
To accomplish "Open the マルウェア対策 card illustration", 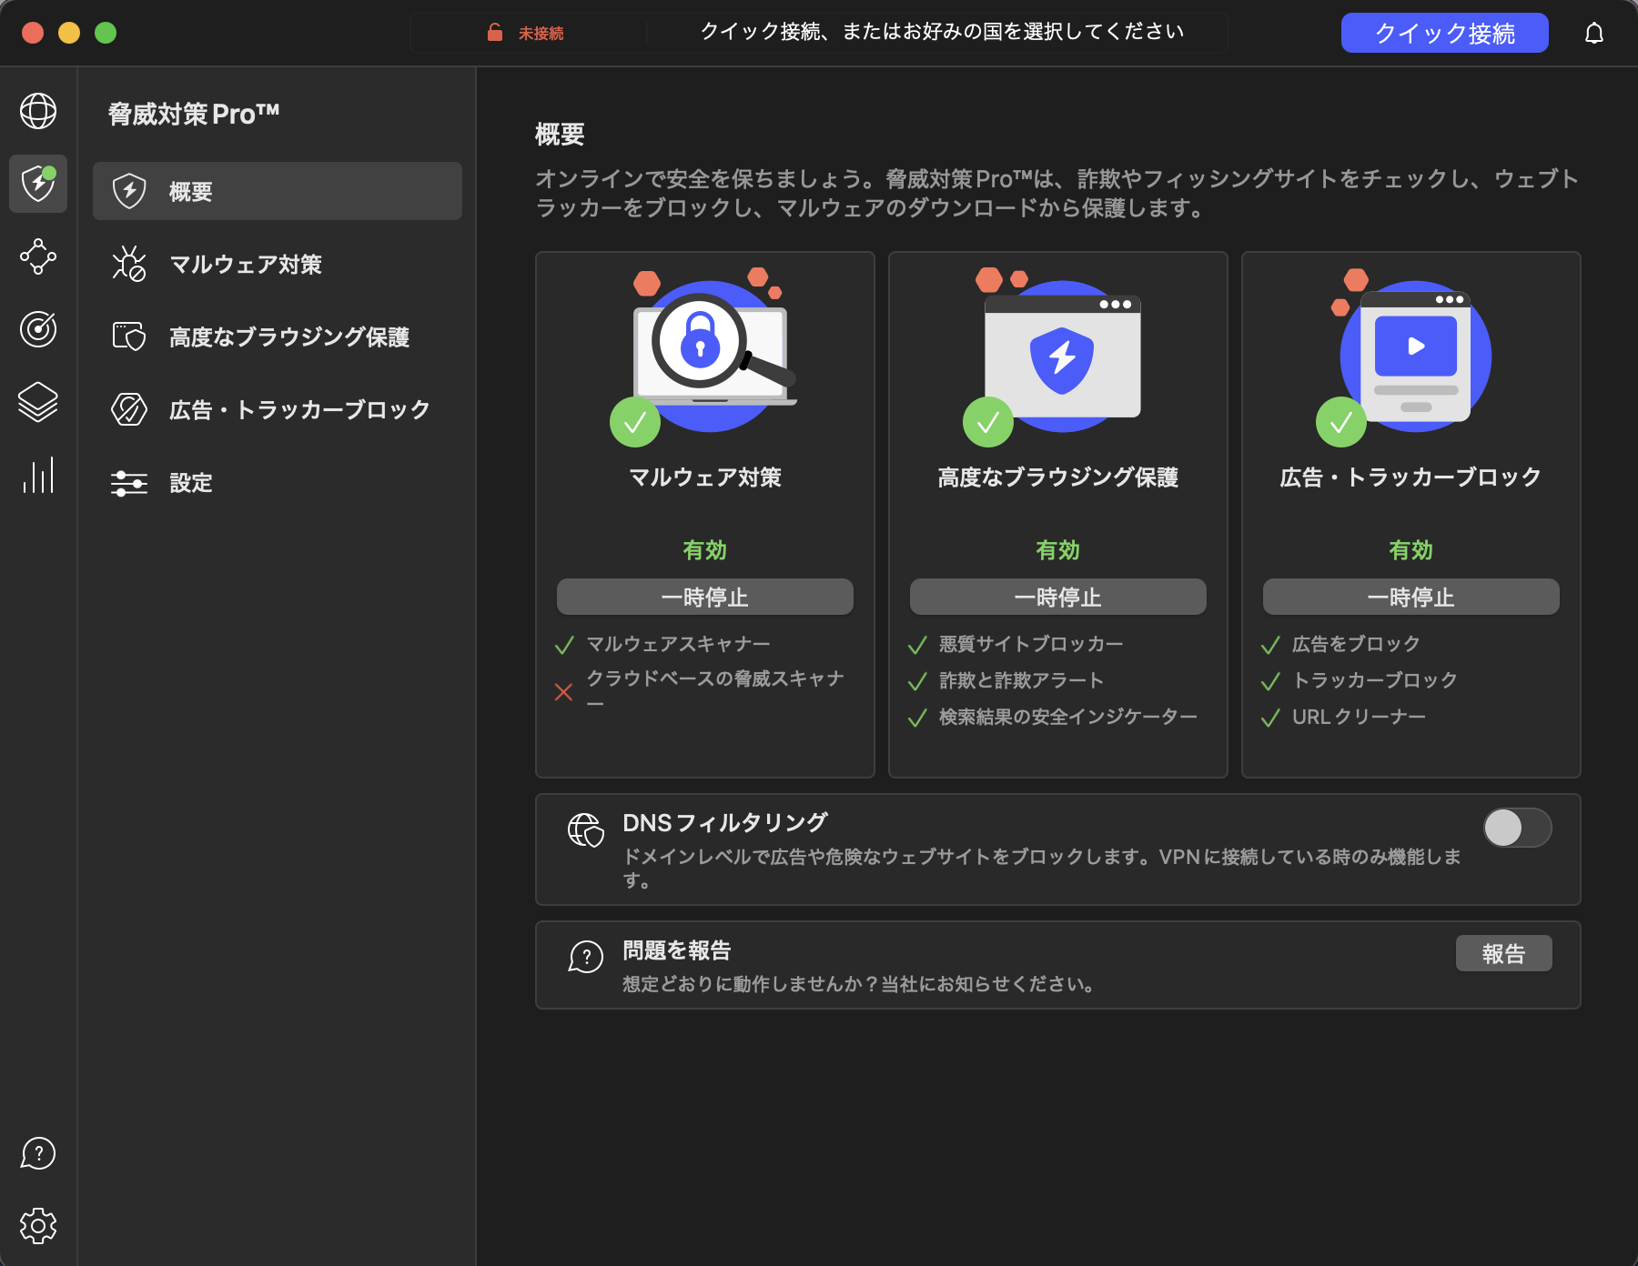I will click(x=705, y=355).
